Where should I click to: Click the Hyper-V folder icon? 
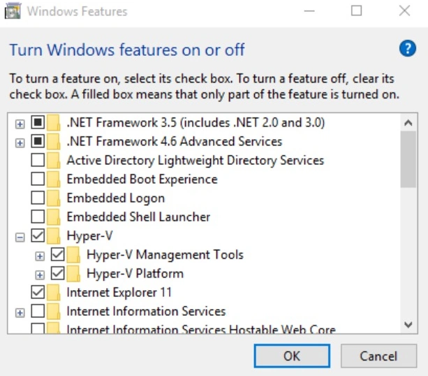coord(54,236)
